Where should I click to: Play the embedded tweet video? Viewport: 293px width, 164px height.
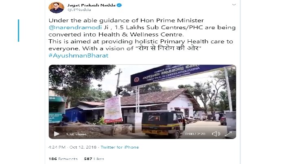[57, 134]
